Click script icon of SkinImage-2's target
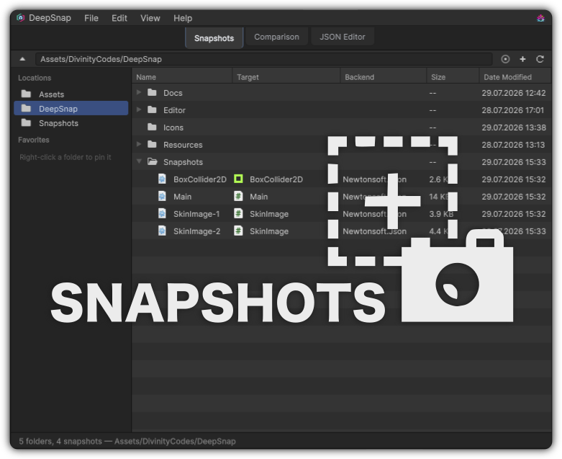Image resolution: width=562 pixels, height=459 pixels. pos(238,231)
